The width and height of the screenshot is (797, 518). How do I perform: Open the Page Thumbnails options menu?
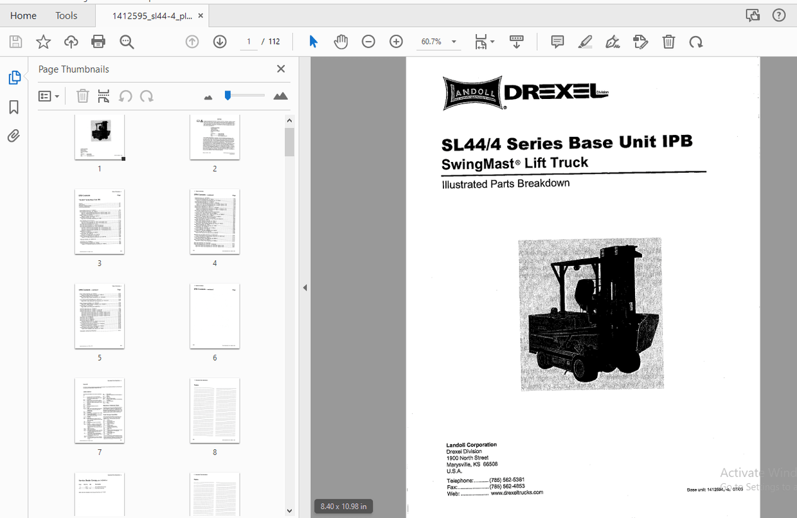pos(49,95)
